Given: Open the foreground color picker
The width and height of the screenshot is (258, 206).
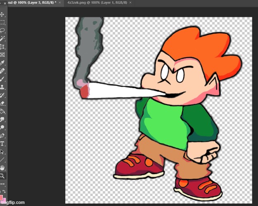Looking at the screenshot, I should pyautogui.click(x=1, y=197).
